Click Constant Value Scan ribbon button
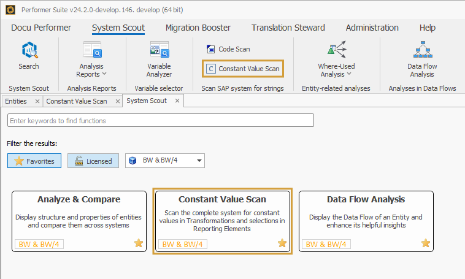 tap(242, 69)
